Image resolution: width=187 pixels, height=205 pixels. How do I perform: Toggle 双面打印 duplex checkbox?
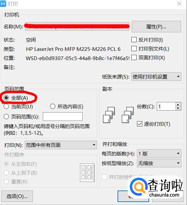[134, 57]
